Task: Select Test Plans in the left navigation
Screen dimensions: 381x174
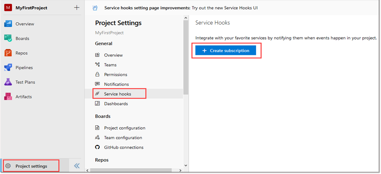Action: point(25,82)
